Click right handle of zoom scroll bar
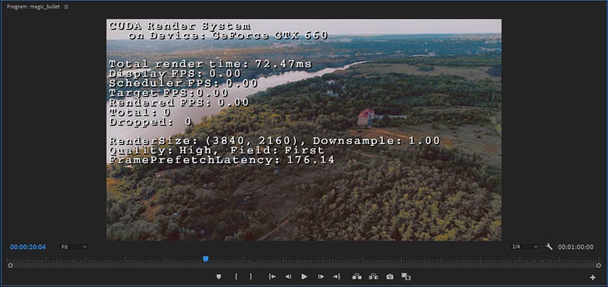Image resolution: width=608 pixels, height=287 pixels. coord(599,266)
